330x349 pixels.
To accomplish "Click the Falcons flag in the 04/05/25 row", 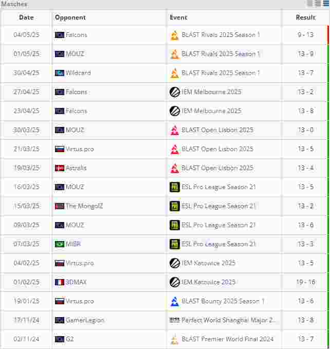I will (x=60, y=35).
